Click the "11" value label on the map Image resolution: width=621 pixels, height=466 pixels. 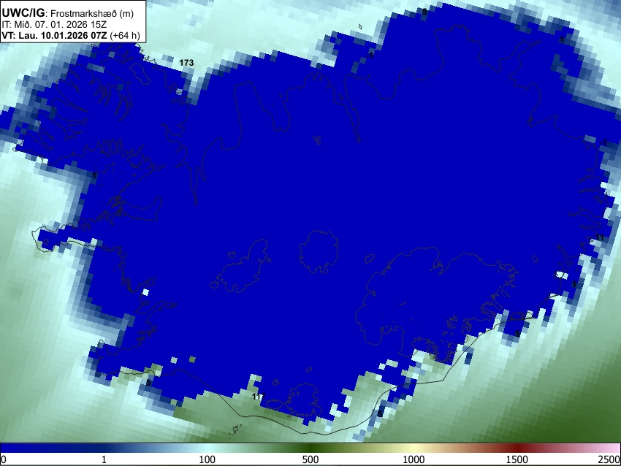600,237
